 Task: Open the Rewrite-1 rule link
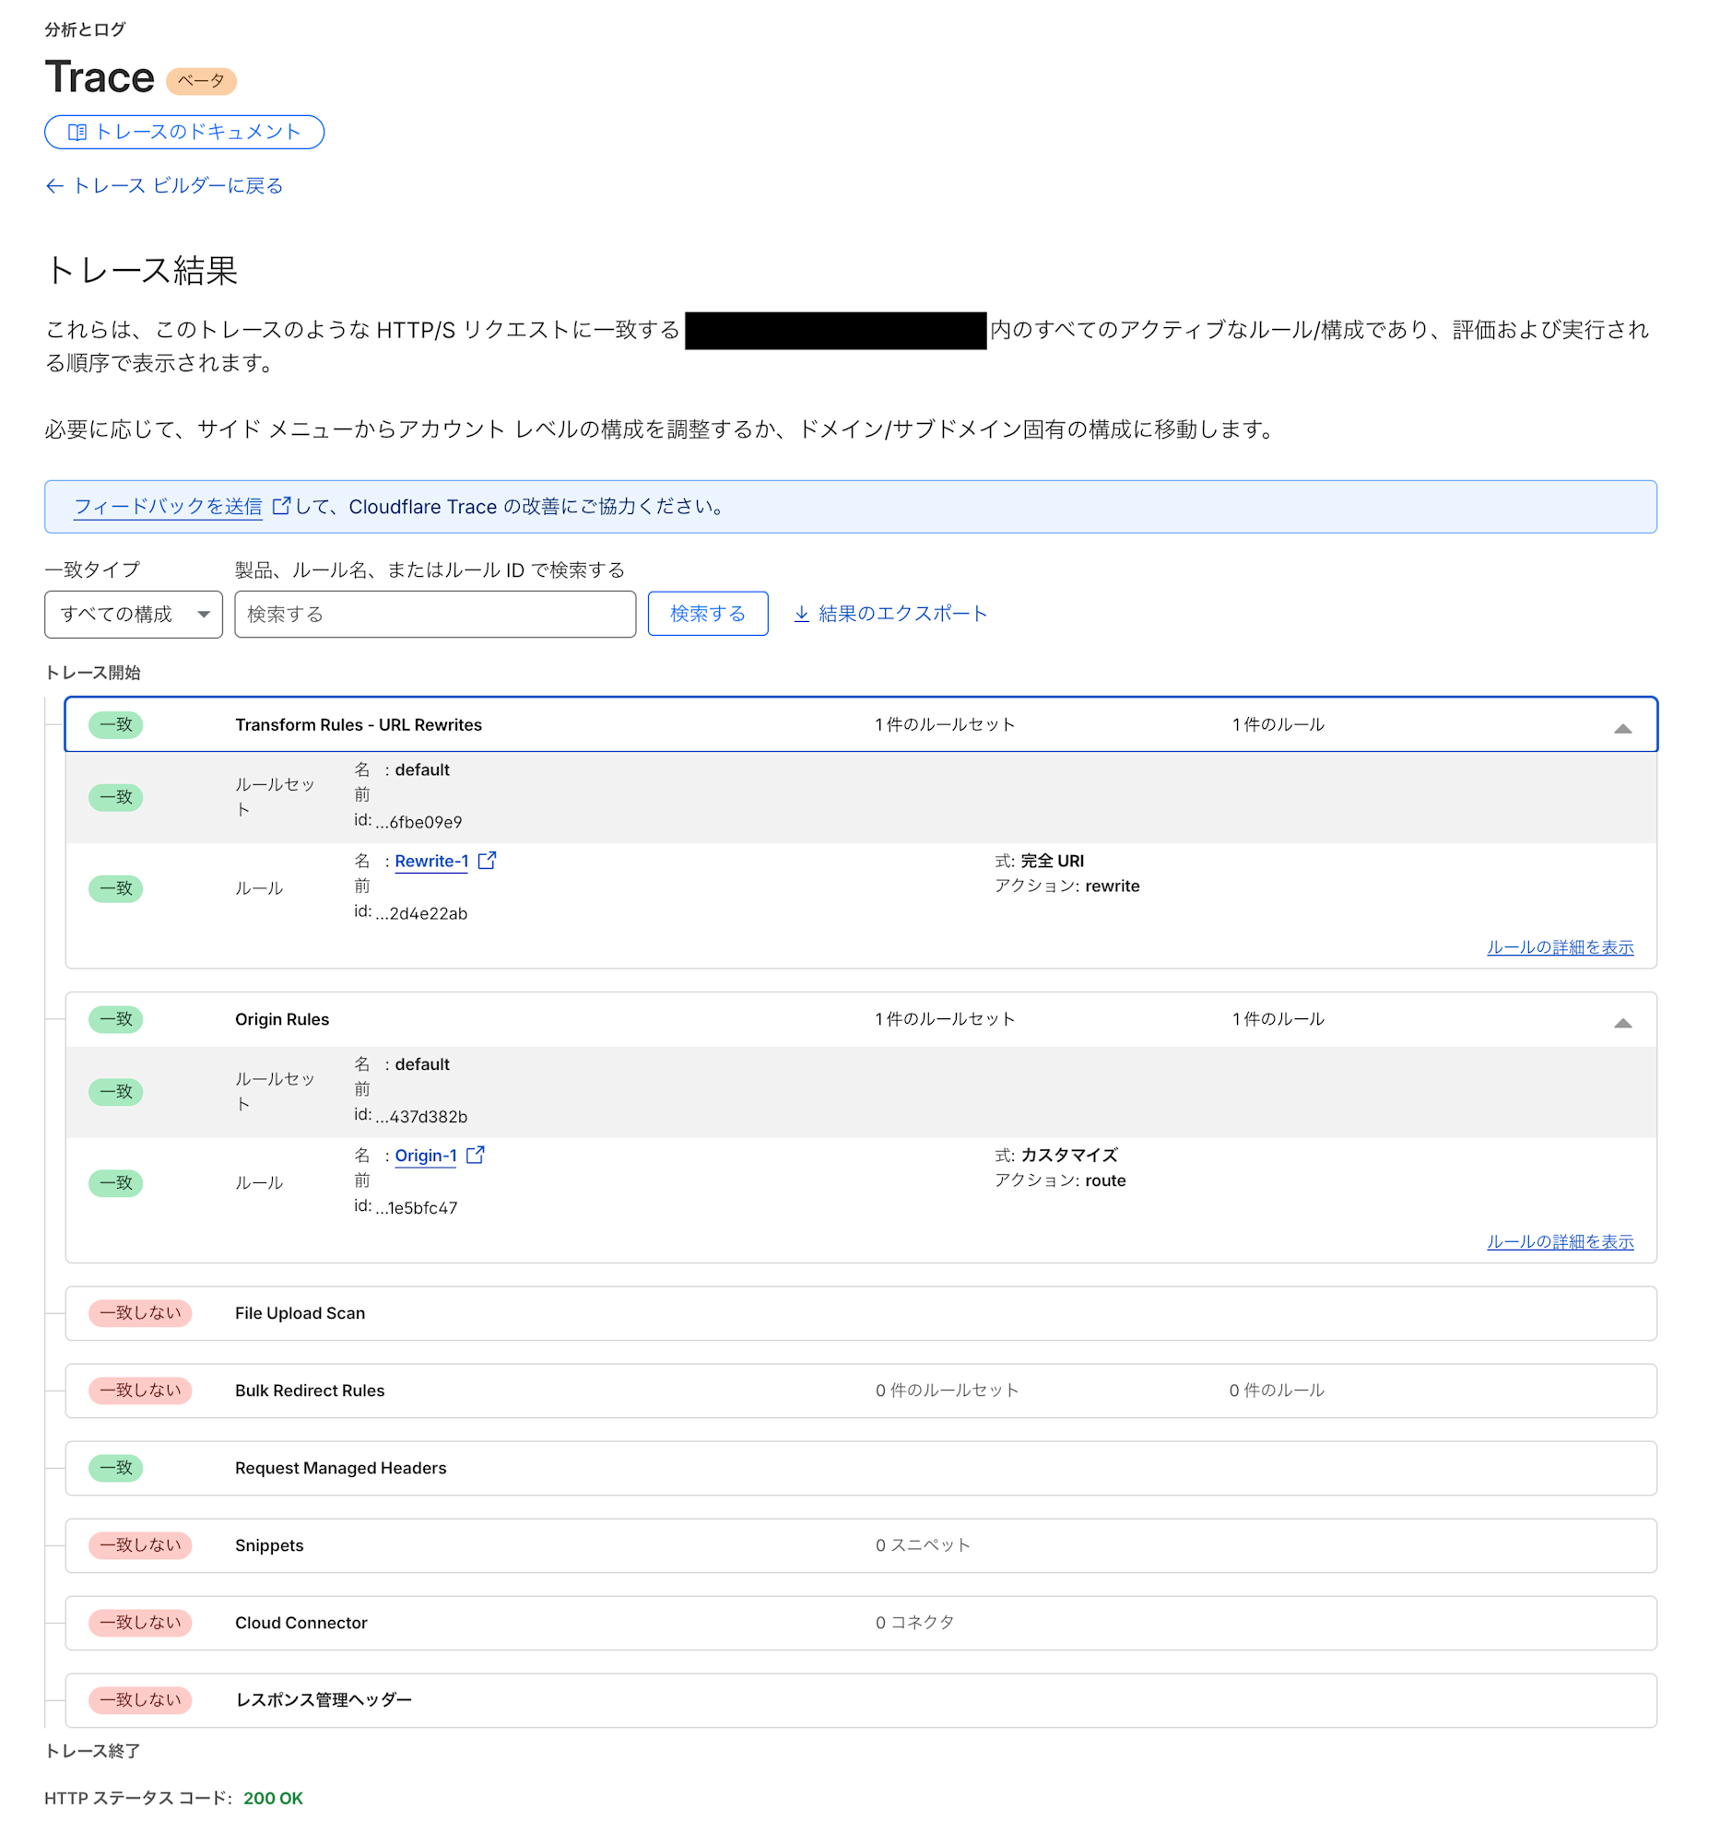click(x=431, y=861)
